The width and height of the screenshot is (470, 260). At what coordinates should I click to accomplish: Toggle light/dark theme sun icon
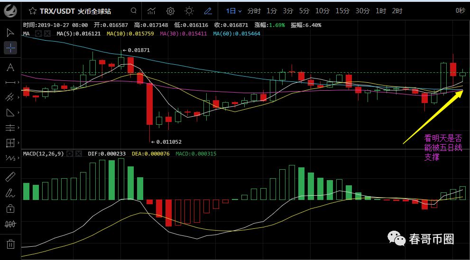[189, 11]
